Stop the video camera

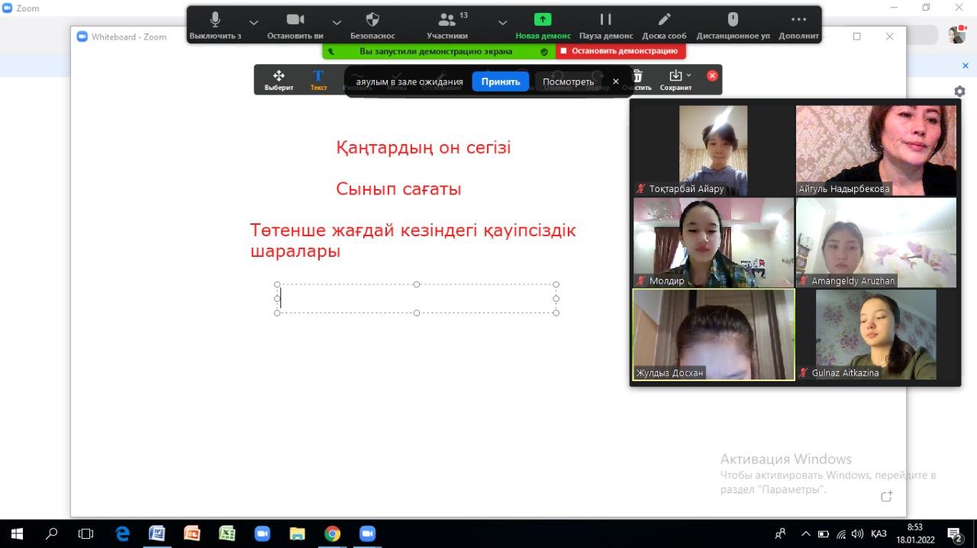tap(295, 21)
